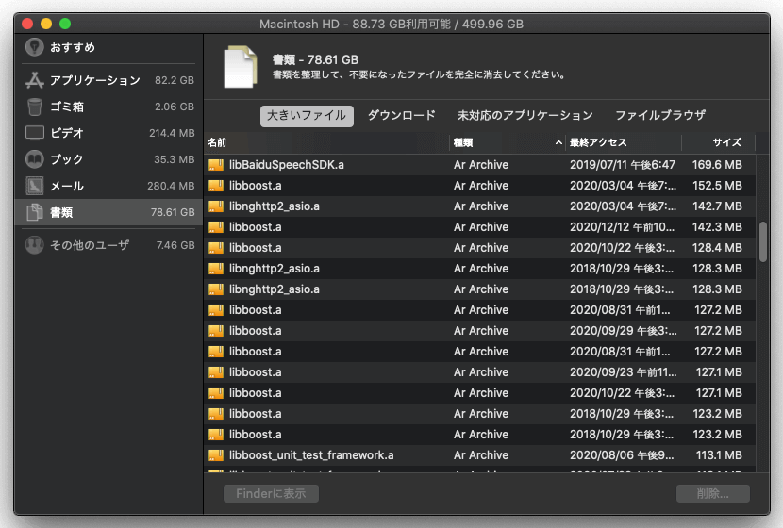Image resolution: width=783 pixels, height=528 pixels.
Task: Select メール 280.4 MB in sidebar
Action: [x=109, y=186]
